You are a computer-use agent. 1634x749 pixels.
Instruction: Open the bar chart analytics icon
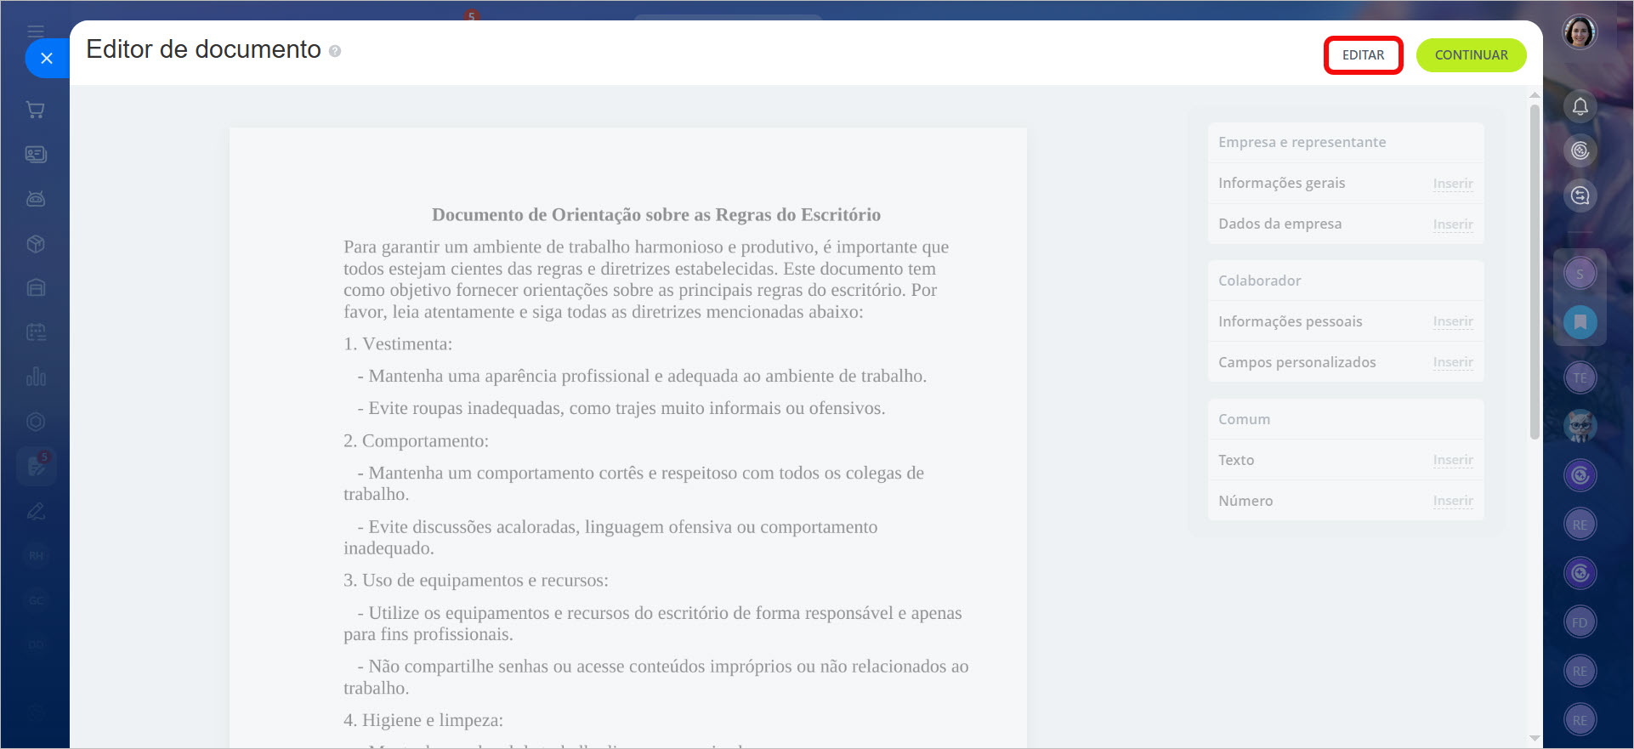click(36, 377)
